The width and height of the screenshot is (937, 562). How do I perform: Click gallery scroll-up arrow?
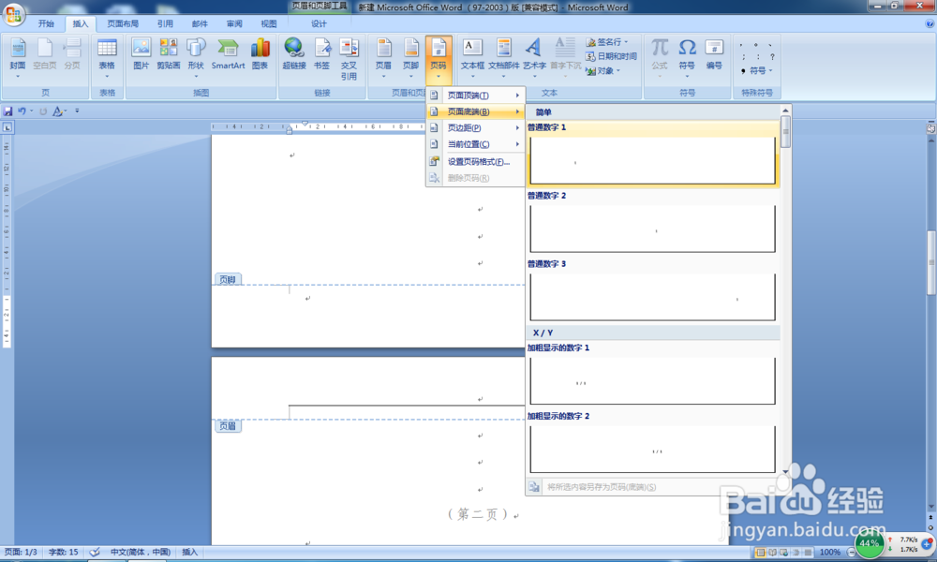786,111
